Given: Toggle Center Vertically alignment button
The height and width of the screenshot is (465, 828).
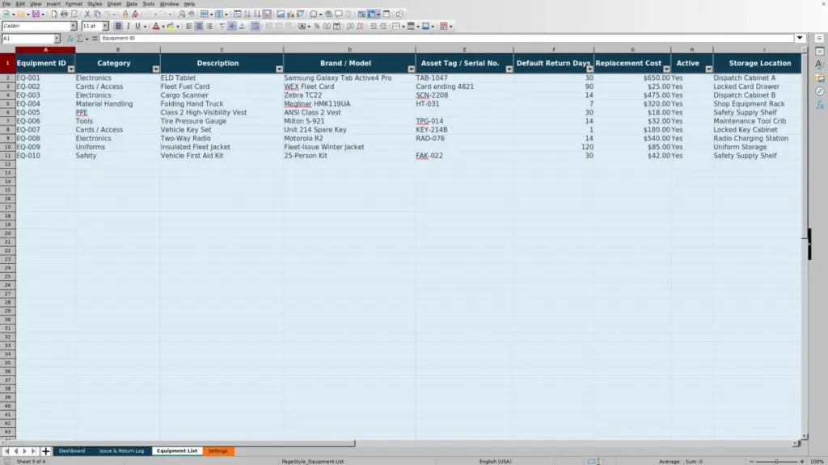Looking at the screenshot, I should tap(232, 27).
